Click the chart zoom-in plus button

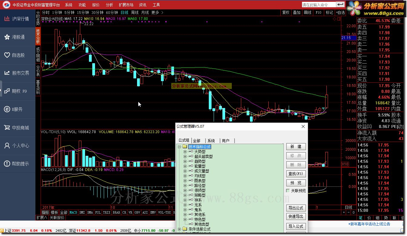click(x=344, y=212)
